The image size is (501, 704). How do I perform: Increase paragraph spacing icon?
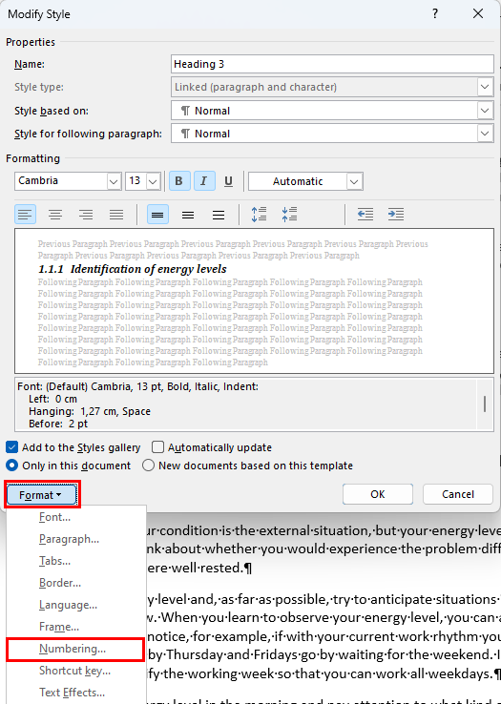[x=259, y=215]
